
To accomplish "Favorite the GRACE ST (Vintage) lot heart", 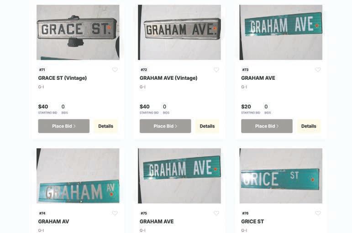I will tap(115, 70).
